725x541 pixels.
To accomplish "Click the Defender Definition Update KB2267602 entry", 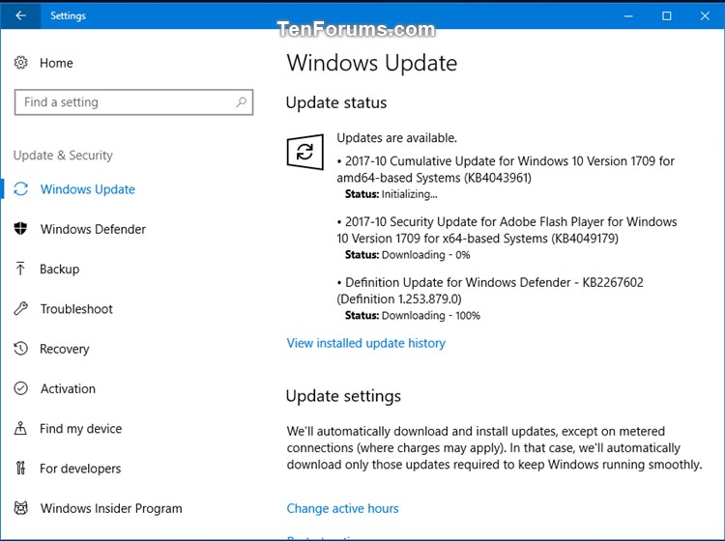I will tap(490, 290).
